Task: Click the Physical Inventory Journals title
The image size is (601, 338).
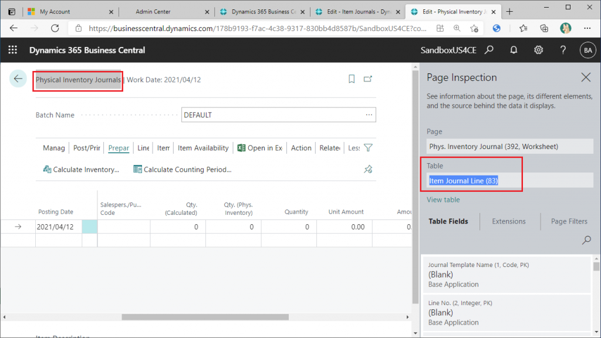Action: [78, 80]
